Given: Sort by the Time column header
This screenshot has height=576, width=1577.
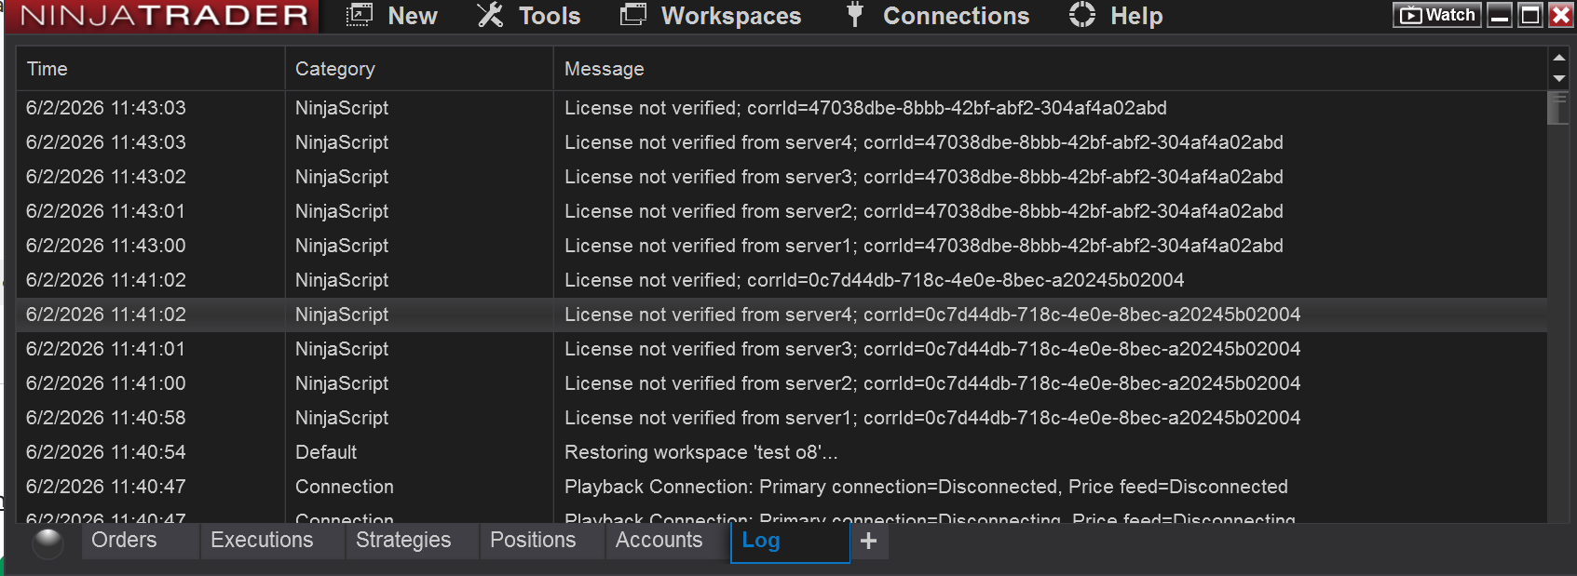Looking at the screenshot, I should (48, 69).
